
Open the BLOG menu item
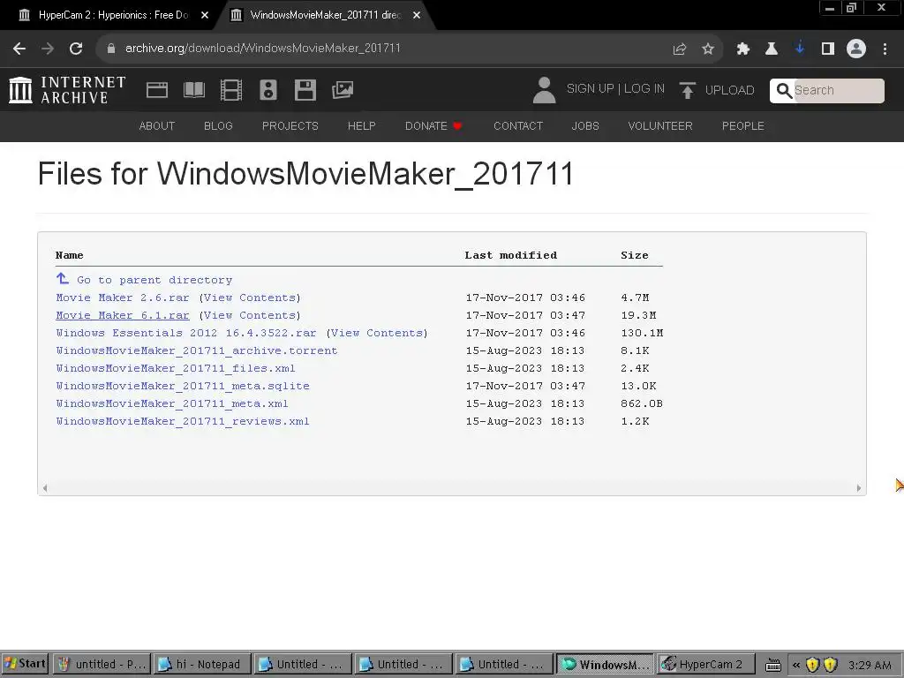218,126
